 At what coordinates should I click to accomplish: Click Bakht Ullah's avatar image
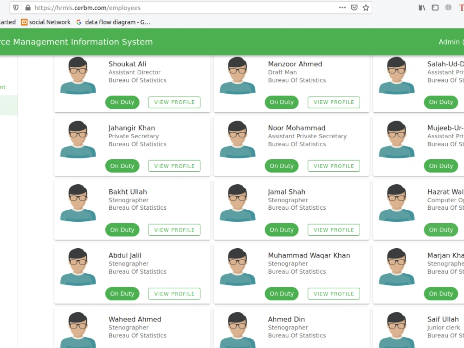78,203
